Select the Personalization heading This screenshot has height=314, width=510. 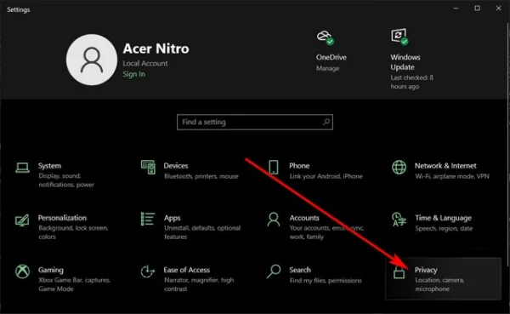[62, 218]
